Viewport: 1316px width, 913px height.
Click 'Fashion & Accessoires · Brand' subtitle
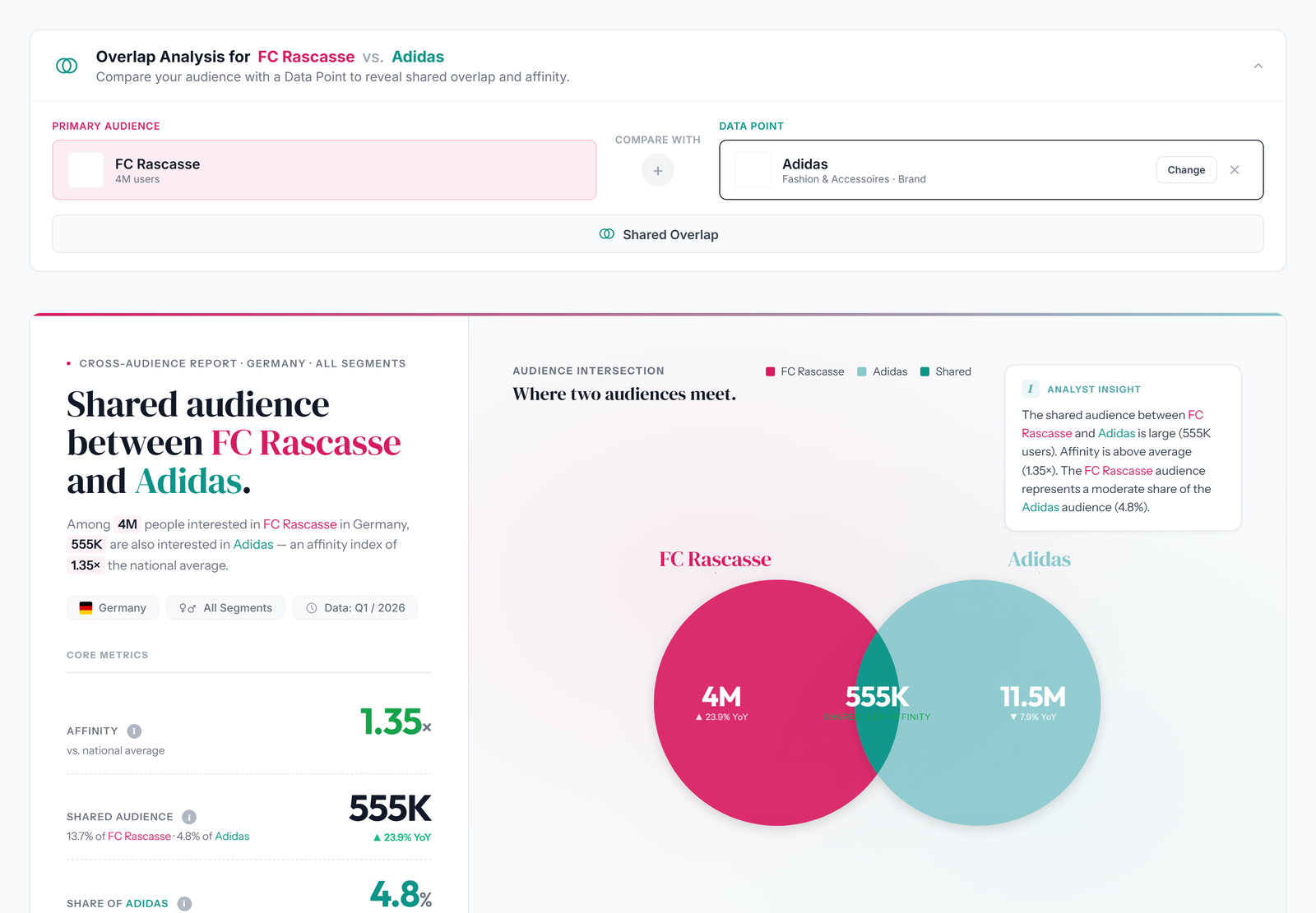pos(854,179)
